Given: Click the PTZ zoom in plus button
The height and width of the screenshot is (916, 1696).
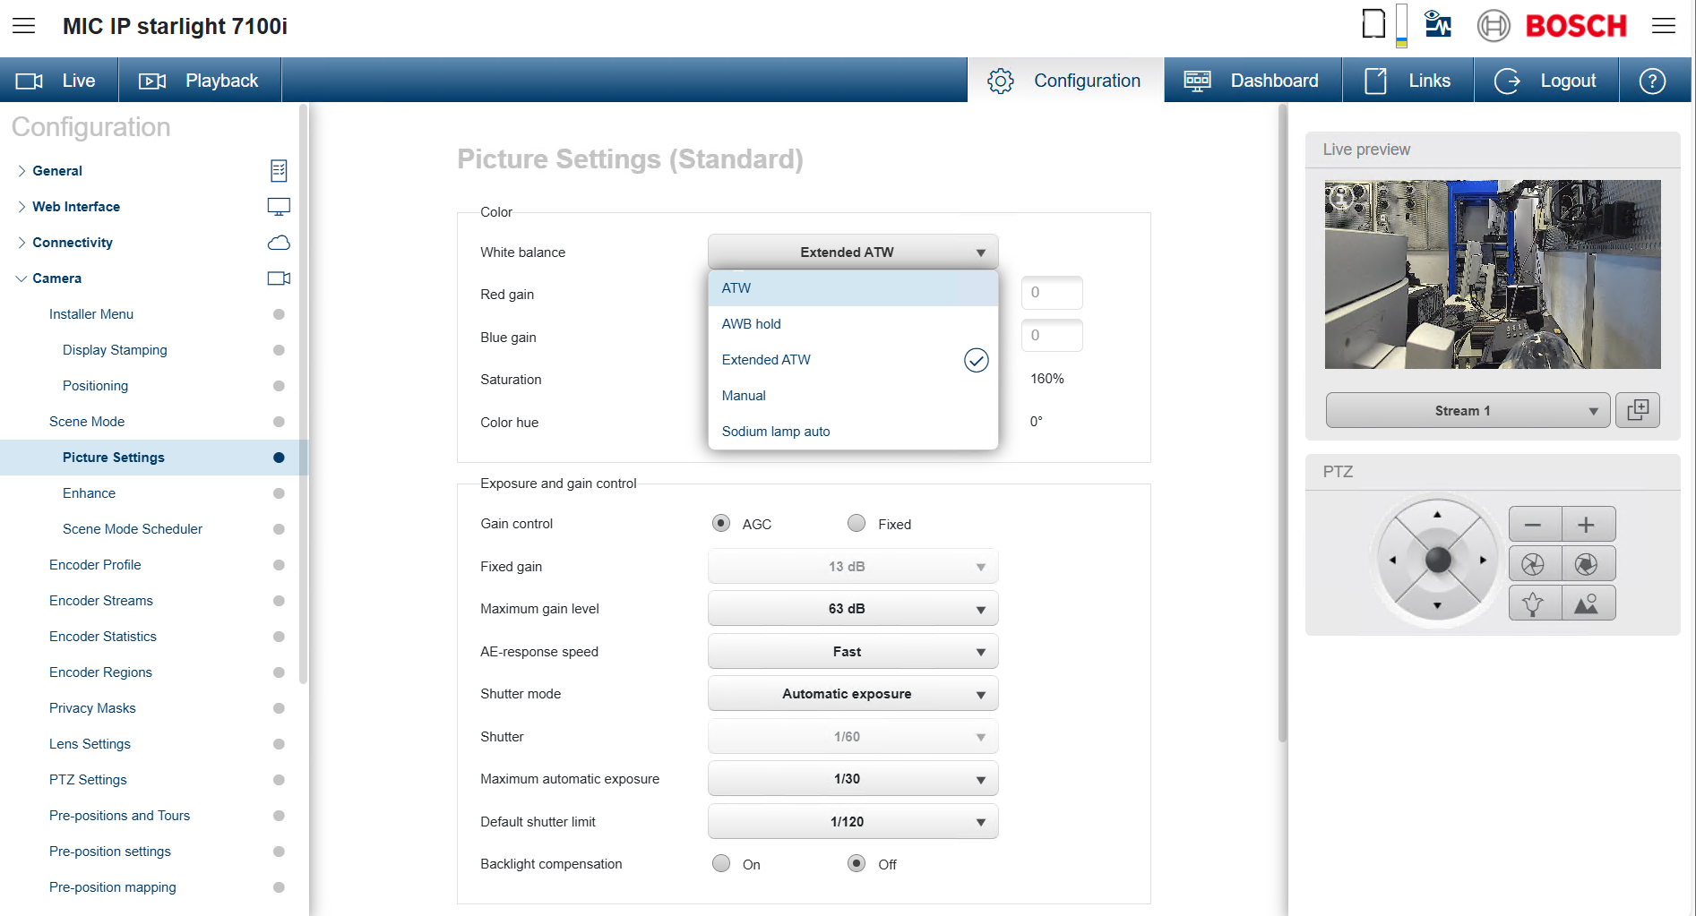Looking at the screenshot, I should 1588,525.
